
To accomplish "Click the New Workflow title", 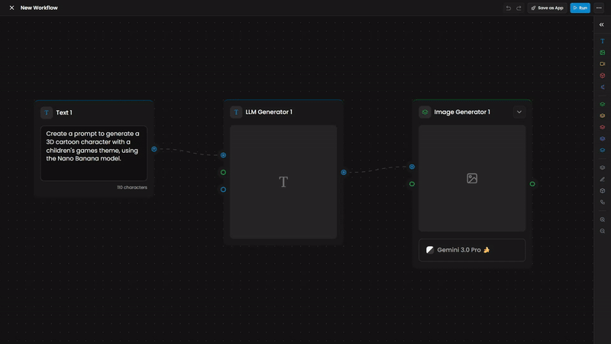I will tap(39, 8).
